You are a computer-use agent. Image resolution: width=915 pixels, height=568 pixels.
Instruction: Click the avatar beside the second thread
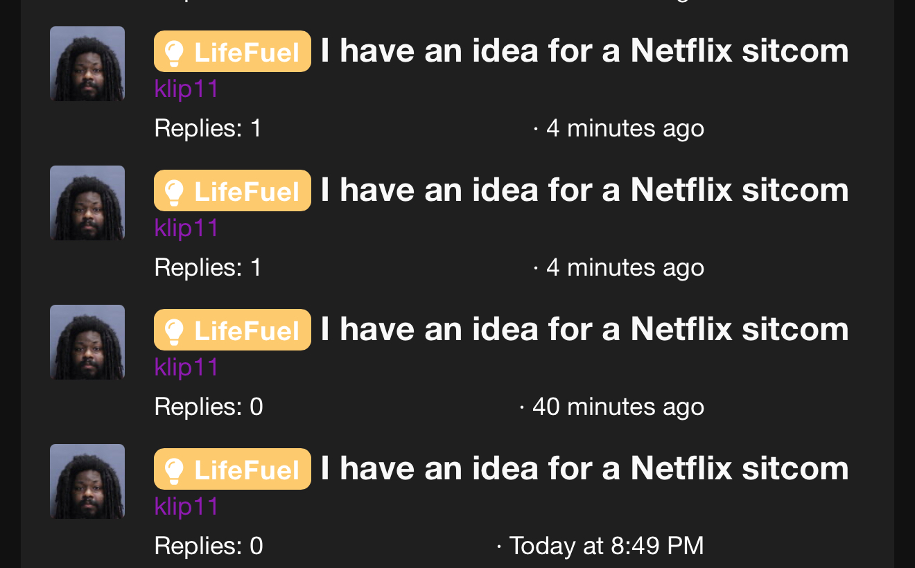pyautogui.click(x=87, y=203)
